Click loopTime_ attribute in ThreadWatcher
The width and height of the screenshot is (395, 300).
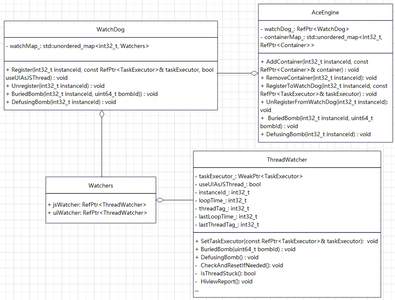click(x=221, y=200)
